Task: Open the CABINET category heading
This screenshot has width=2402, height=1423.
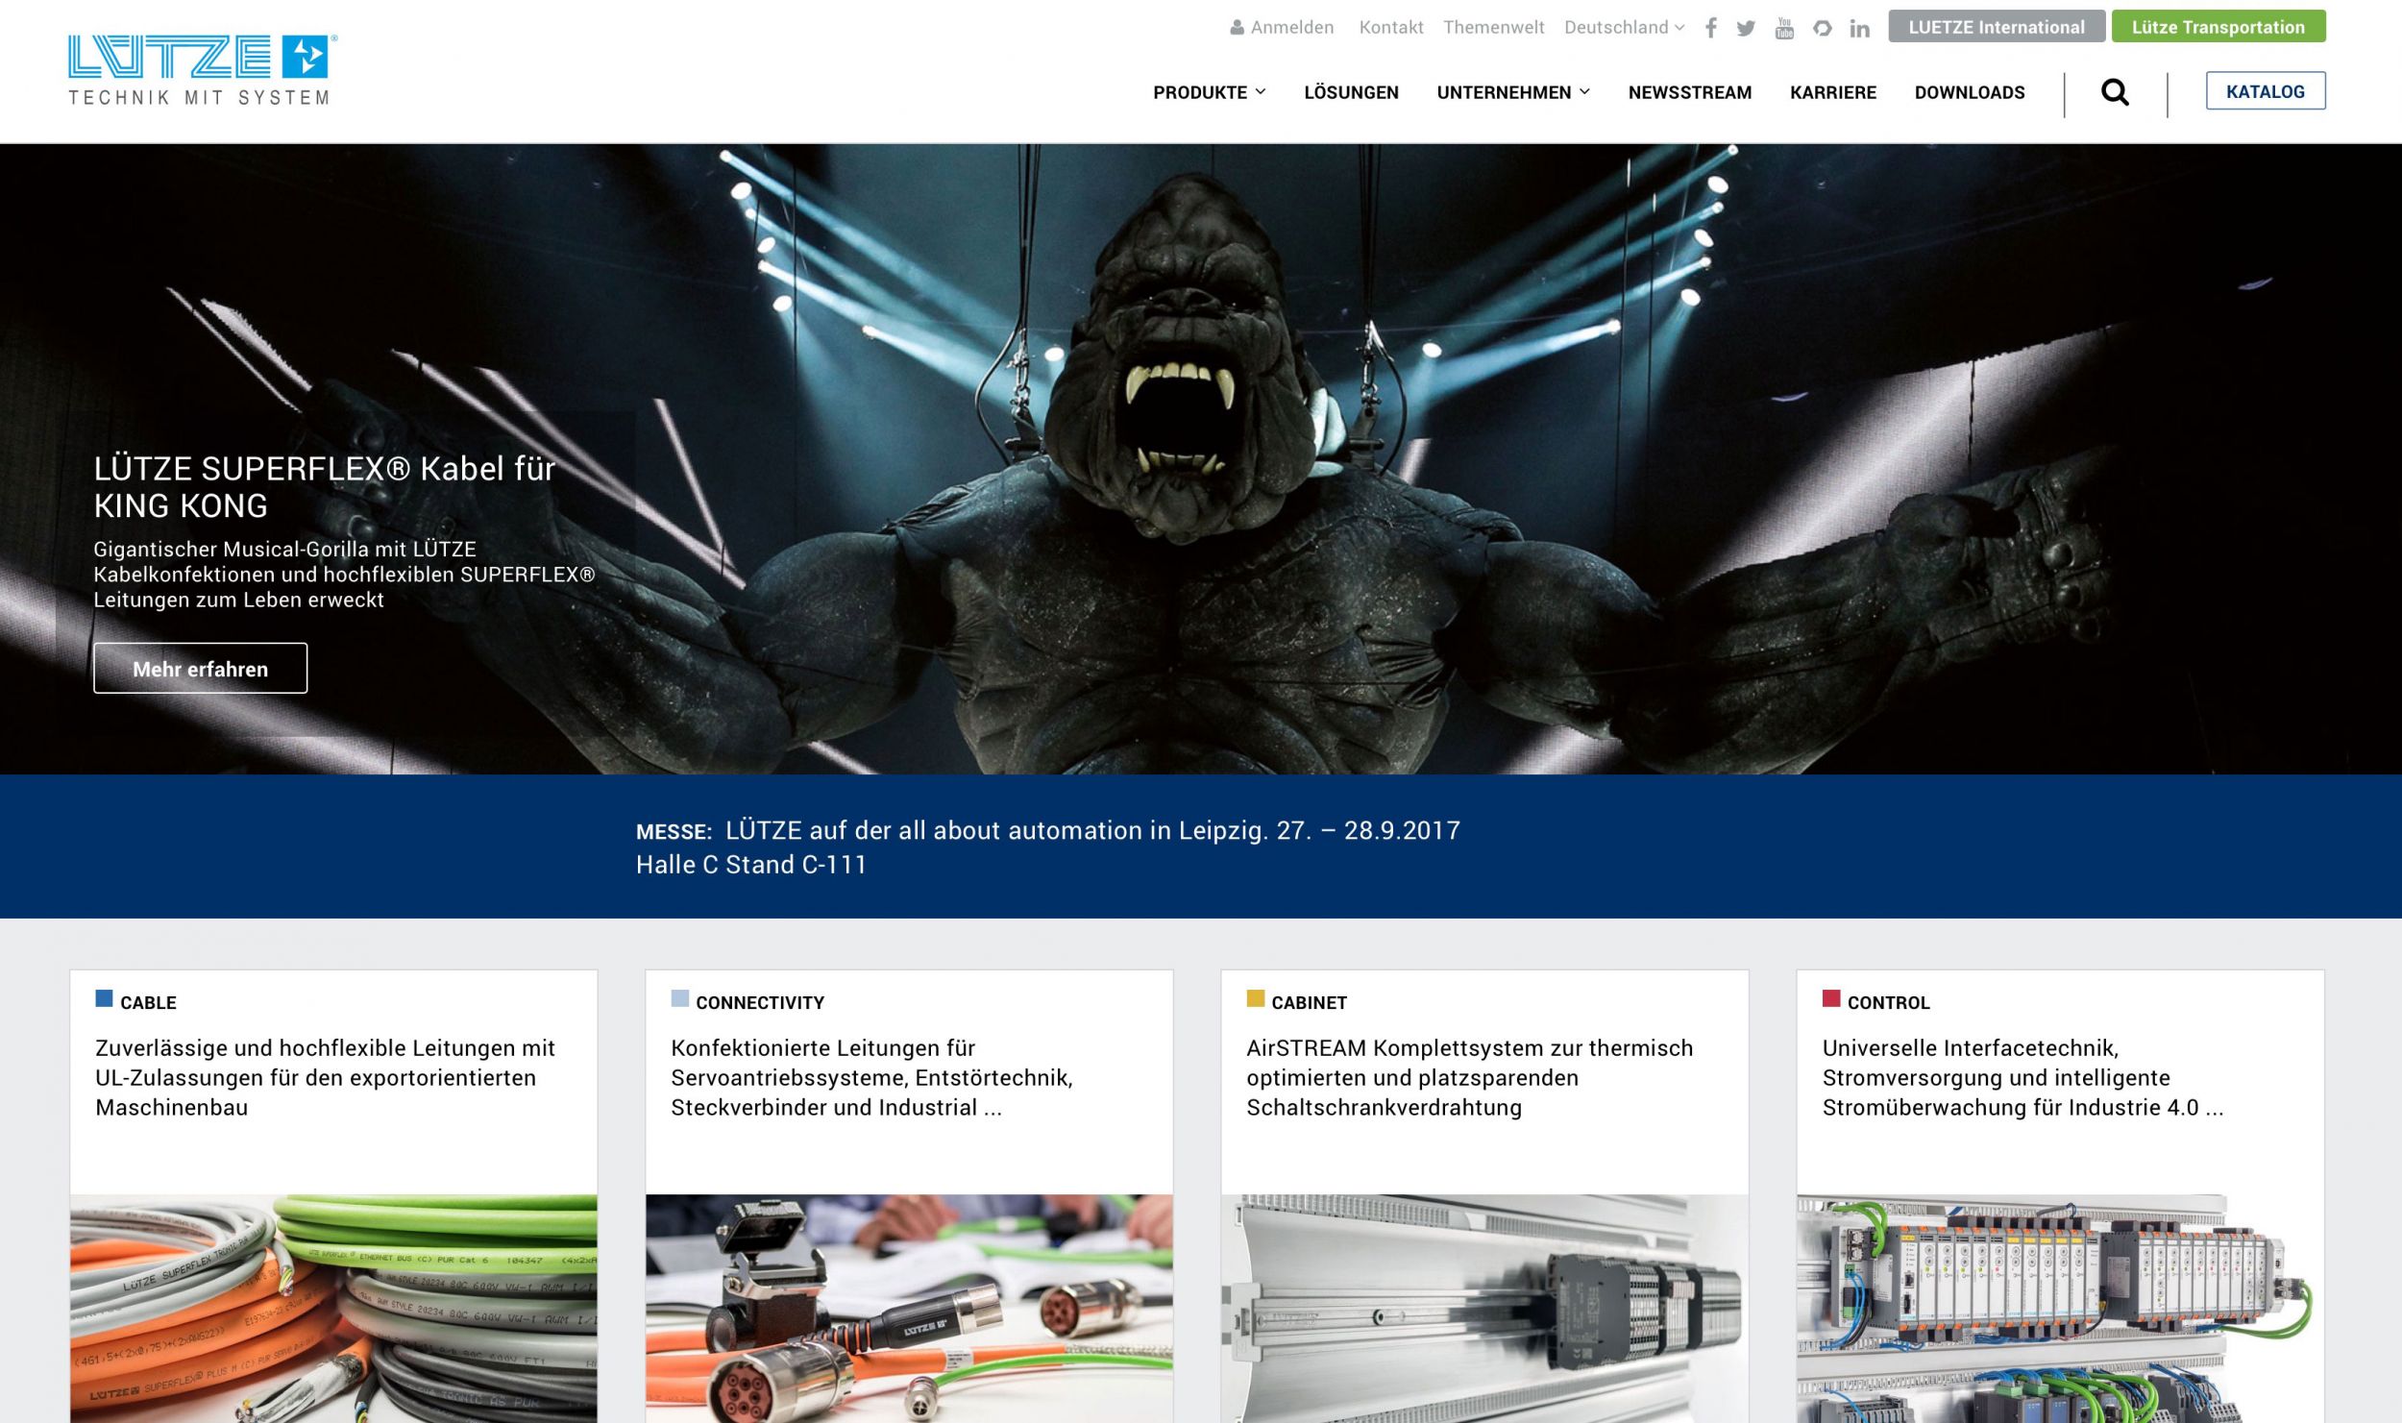Action: point(1309,1003)
